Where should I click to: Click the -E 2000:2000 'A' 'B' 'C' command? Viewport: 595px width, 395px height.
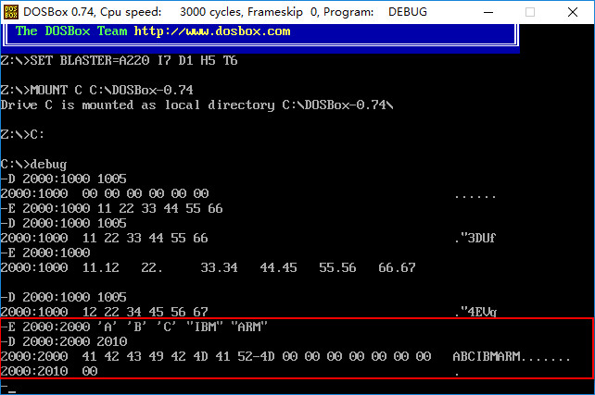pyautogui.click(x=134, y=327)
